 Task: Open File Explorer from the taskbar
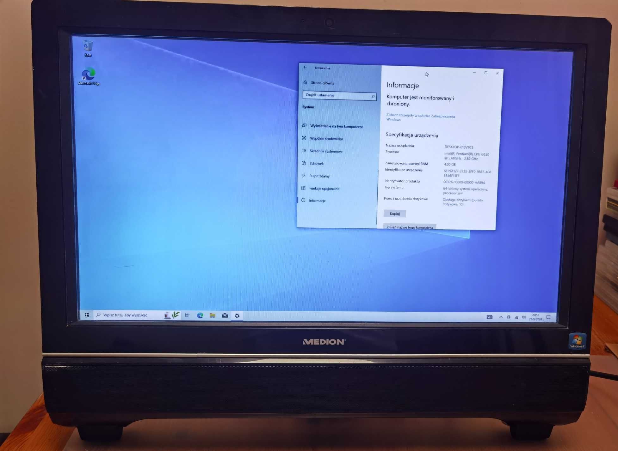[213, 316]
